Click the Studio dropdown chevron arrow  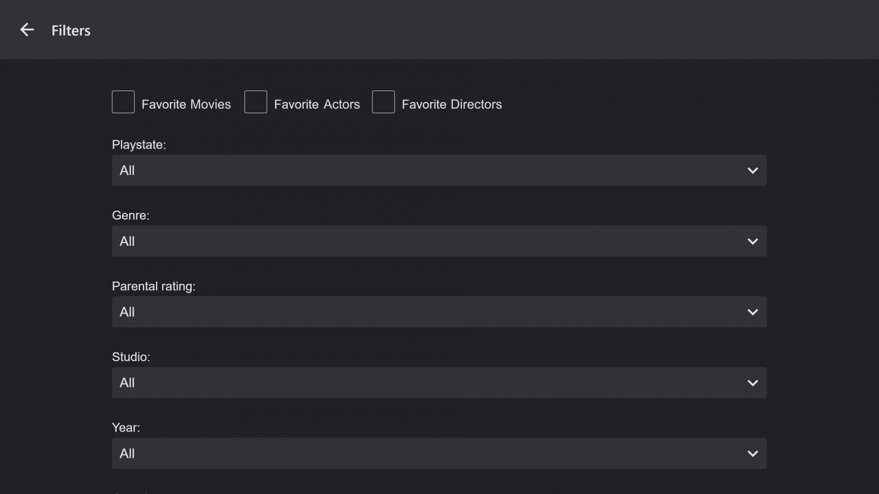753,383
